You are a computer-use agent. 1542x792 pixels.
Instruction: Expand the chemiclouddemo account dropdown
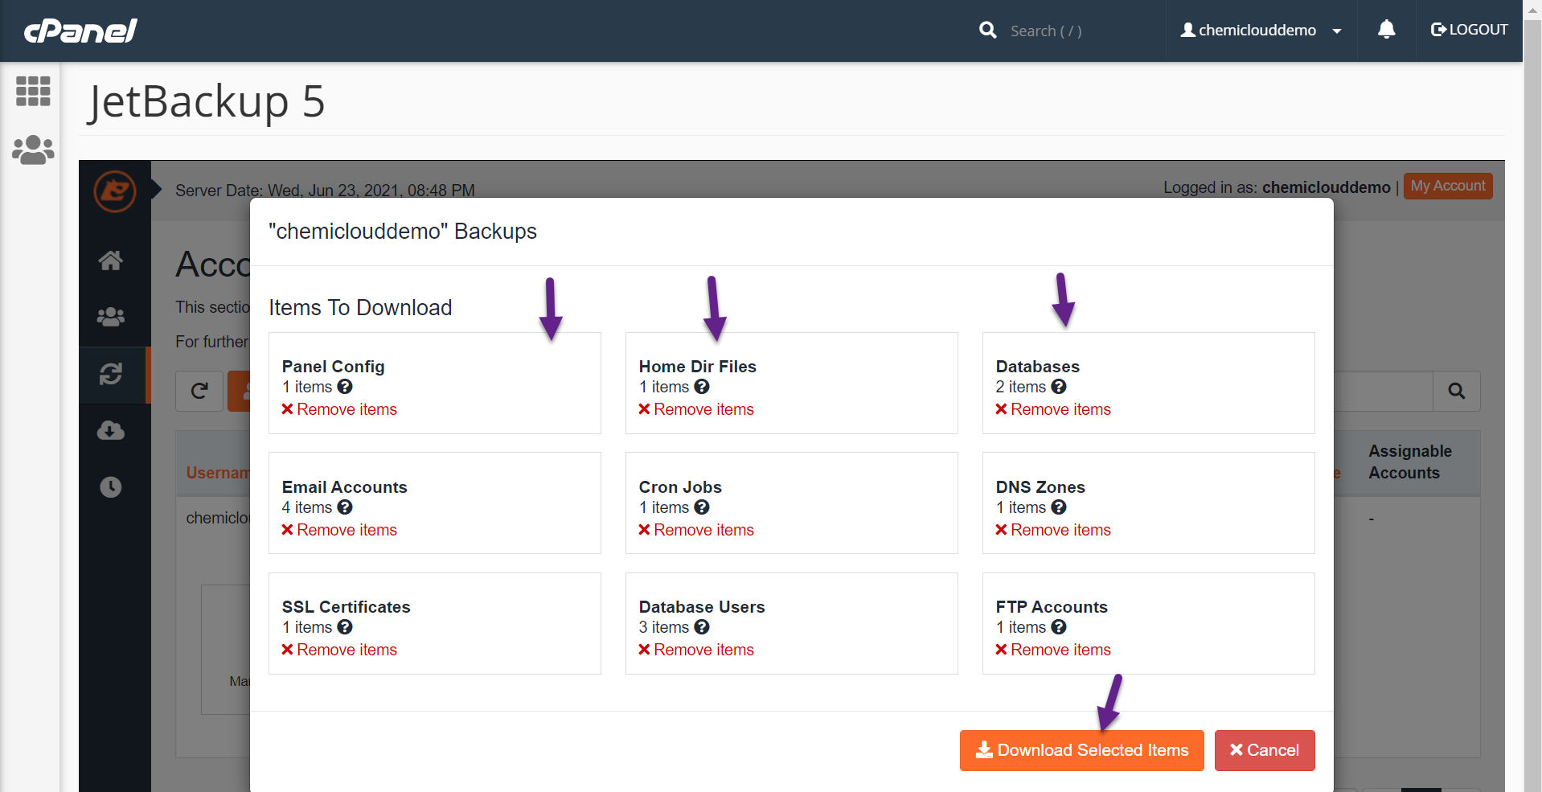pyautogui.click(x=1337, y=31)
